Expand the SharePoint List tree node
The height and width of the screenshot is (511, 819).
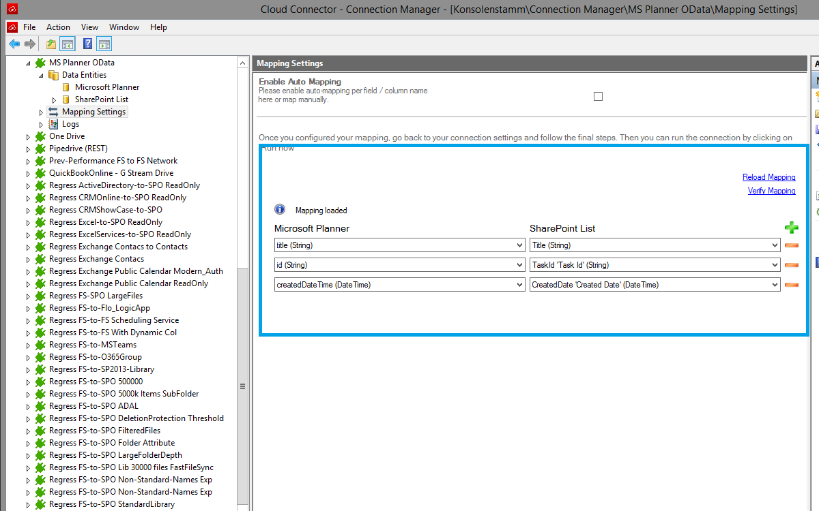click(54, 99)
